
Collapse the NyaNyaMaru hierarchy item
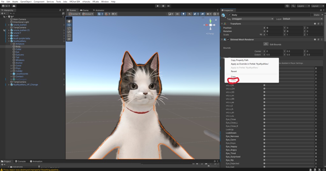[x=9, y=41]
